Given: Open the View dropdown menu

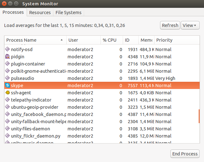Looking at the screenshot, I should click(190, 25).
